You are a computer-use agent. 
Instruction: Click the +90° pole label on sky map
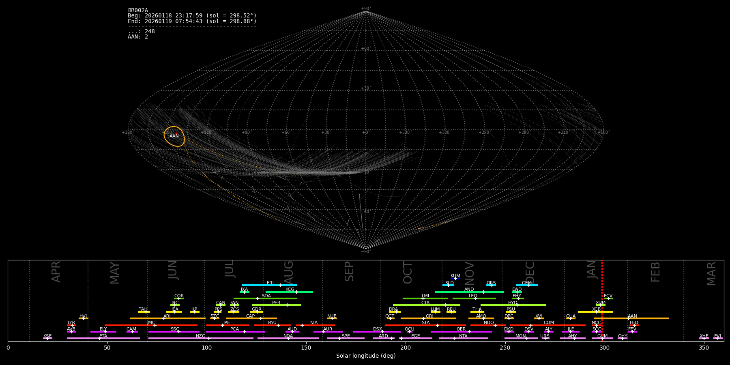click(x=366, y=9)
